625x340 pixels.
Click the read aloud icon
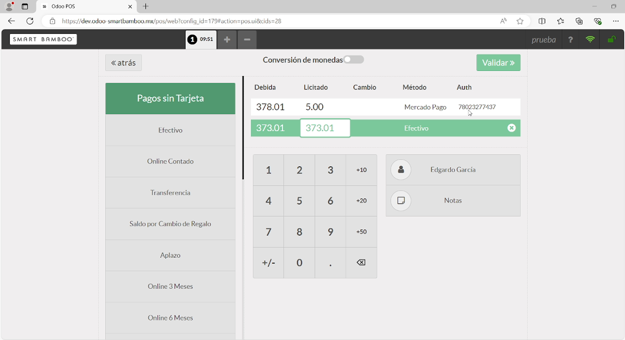pyautogui.click(x=503, y=21)
